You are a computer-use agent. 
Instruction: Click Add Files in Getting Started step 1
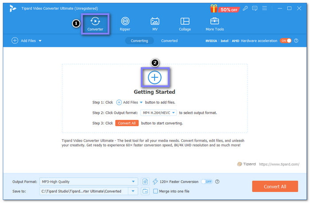[129, 102]
